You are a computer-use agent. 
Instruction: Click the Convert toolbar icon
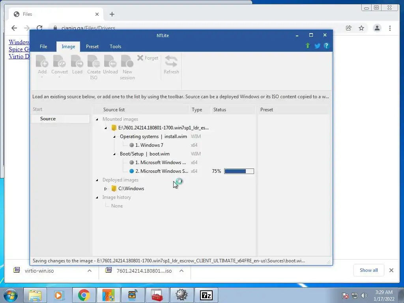pyautogui.click(x=59, y=62)
